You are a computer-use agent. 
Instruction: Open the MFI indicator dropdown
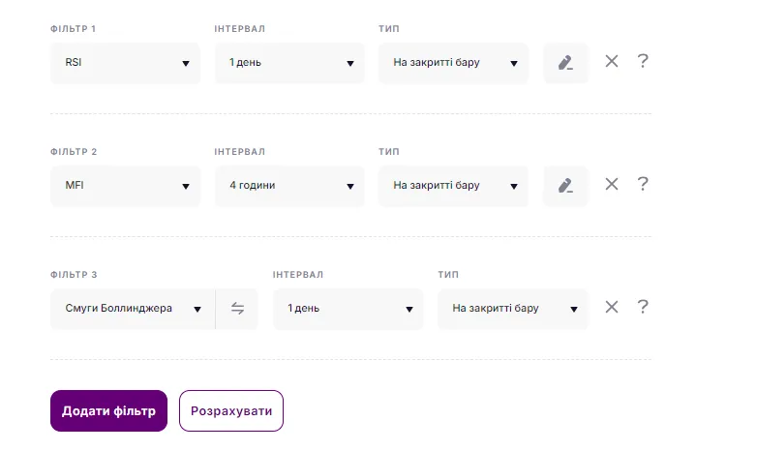pos(125,186)
